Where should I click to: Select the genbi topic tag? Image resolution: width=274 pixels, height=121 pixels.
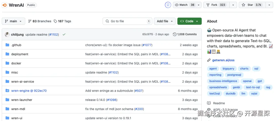pyautogui.click(x=236, y=87)
